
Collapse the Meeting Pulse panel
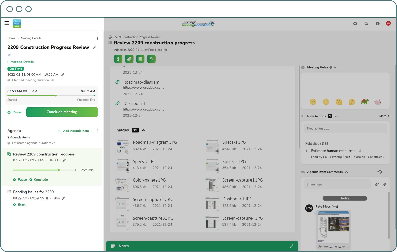pyautogui.click(x=335, y=68)
